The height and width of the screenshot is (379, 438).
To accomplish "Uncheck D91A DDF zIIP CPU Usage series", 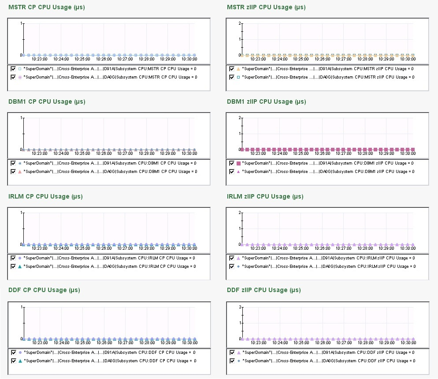I will point(232,353).
